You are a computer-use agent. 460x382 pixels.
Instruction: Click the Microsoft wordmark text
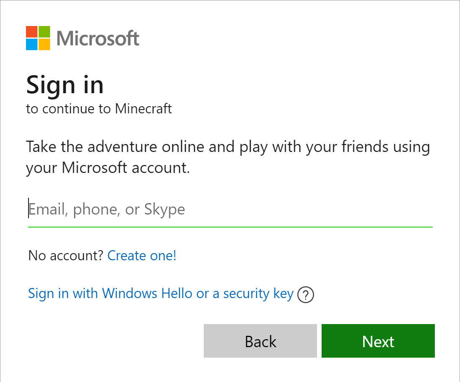[x=98, y=39]
